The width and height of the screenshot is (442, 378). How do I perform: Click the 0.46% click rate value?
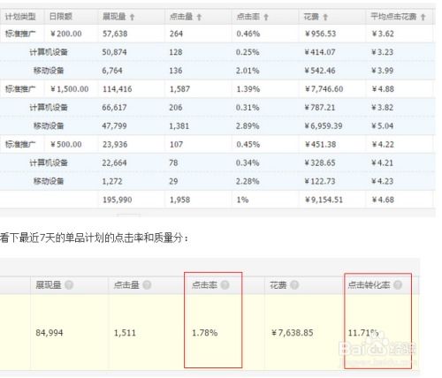[x=248, y=34]
